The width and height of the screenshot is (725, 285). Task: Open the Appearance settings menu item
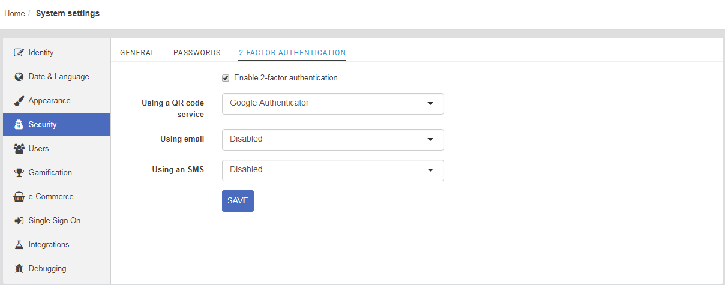coord(56,101)
